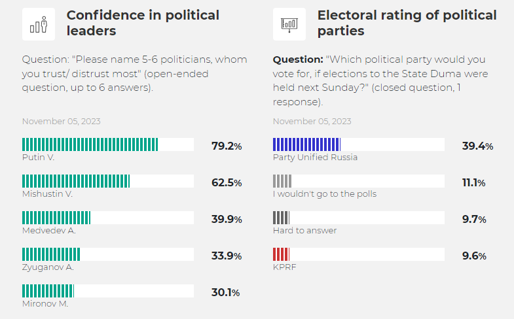Click the 9.6% KPRF percentage

[474, 256]
